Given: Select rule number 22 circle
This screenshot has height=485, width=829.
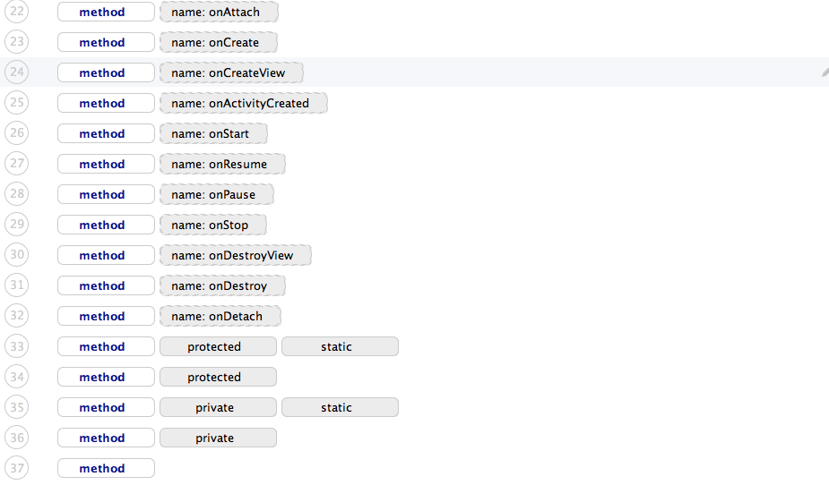Looking at the screenshot, I should (17, 11).
